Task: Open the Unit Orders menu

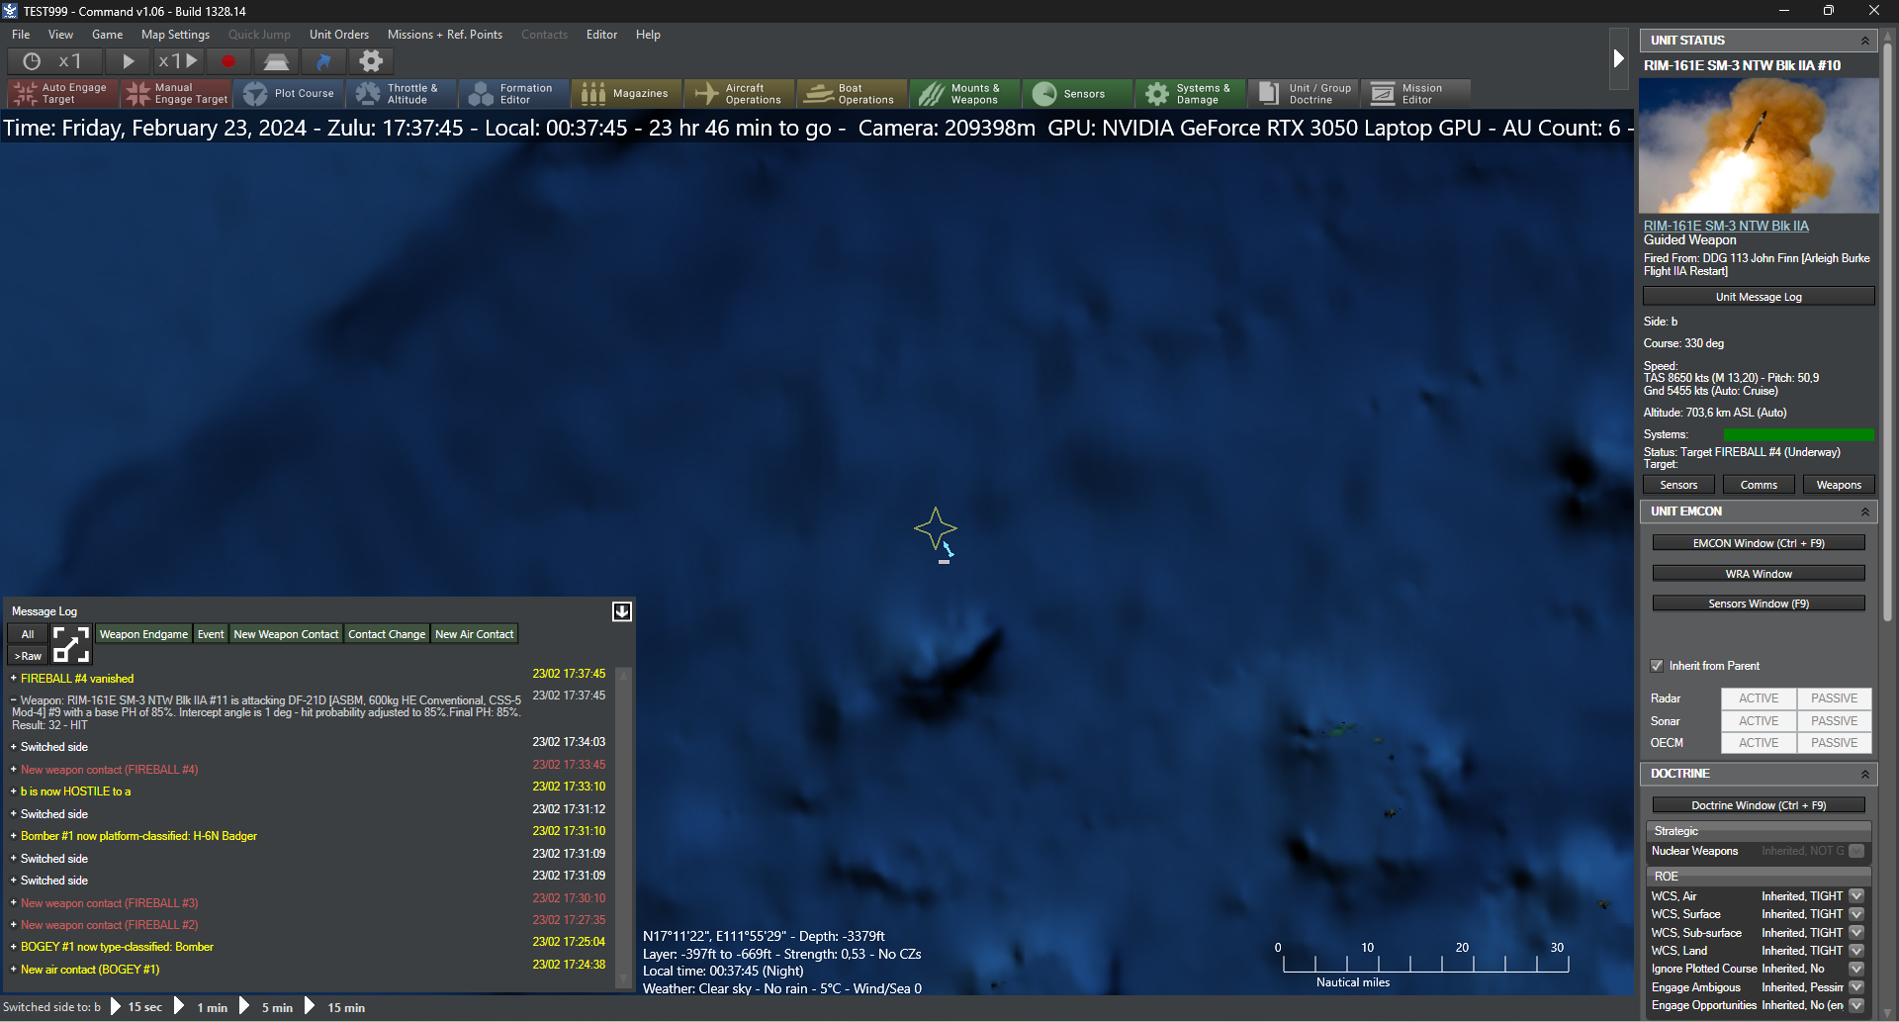Action: pos(339,35)
